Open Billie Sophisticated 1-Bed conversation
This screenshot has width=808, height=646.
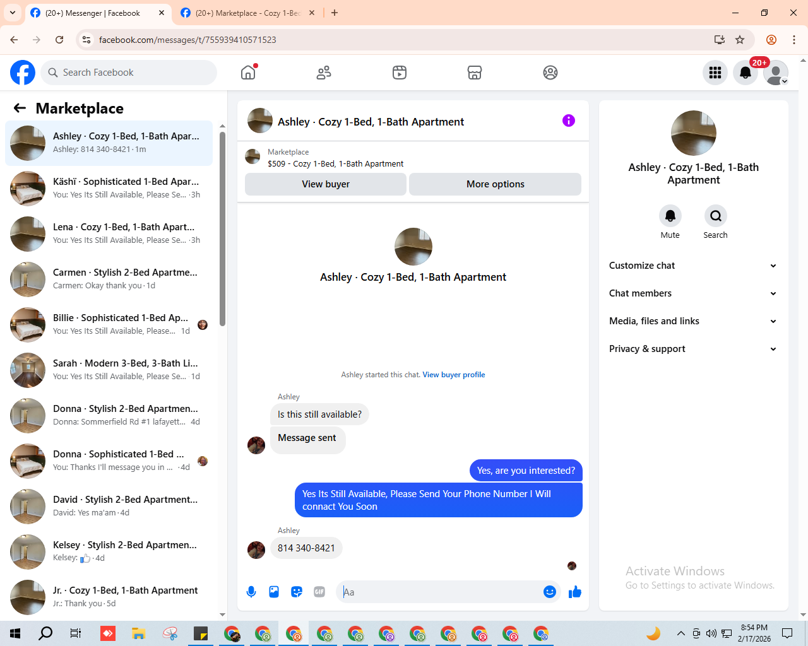tap(109, 325)
